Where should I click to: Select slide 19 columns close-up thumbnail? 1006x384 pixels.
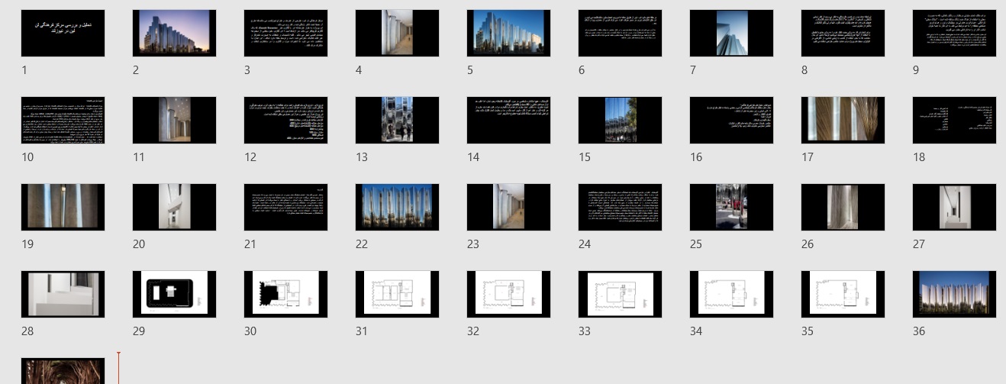63,207
